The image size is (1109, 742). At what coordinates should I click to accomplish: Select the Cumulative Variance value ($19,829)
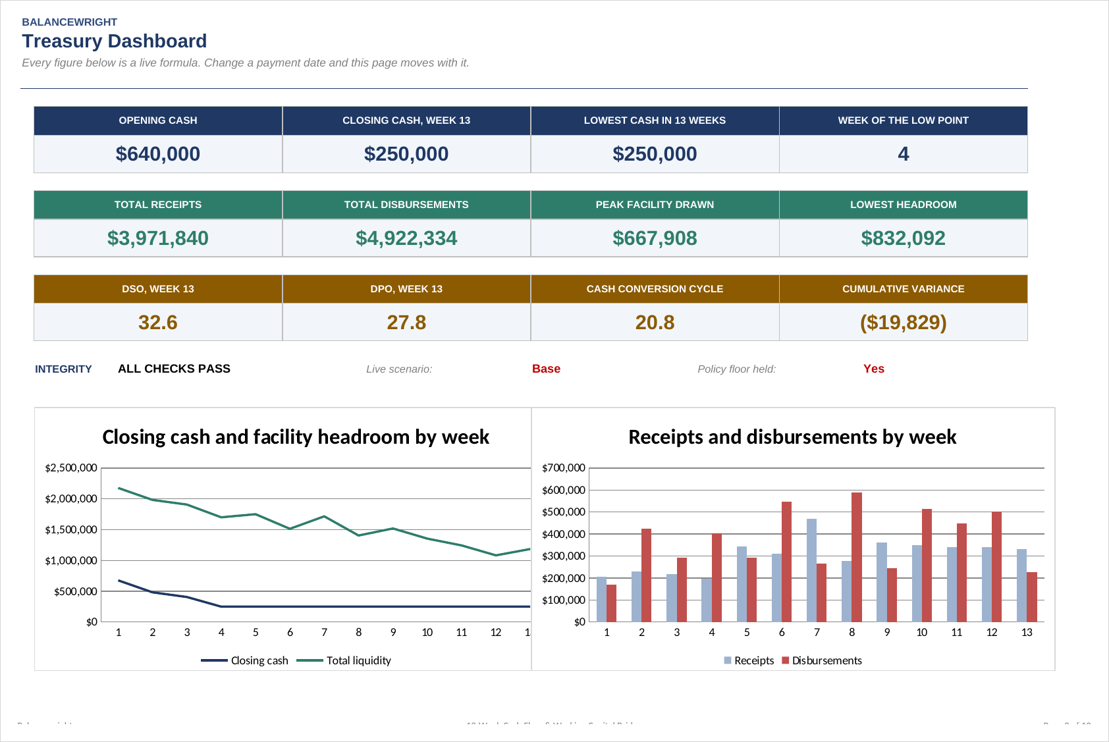(904, 323)
